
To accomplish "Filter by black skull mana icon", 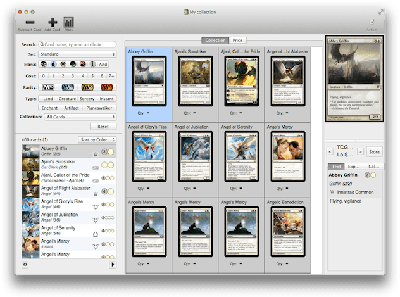I will coord(44,64).
